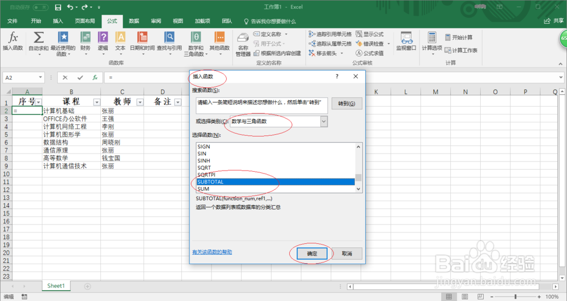Select the Sheet1 worksheet tab
567x301 pixels.
pyautogui.click(x=56, y=286)
